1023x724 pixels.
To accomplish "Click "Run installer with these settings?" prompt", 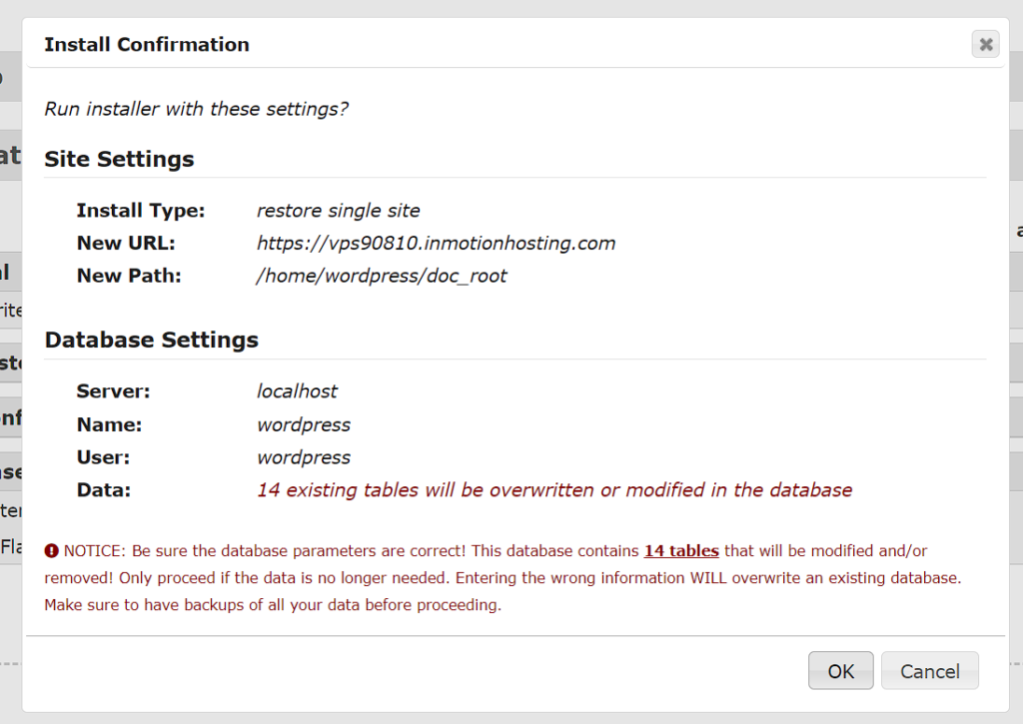I will 197,108.
